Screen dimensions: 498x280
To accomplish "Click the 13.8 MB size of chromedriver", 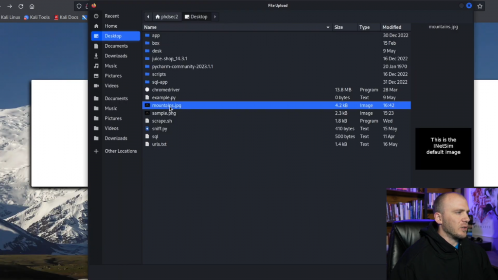I will coord(343,90).
